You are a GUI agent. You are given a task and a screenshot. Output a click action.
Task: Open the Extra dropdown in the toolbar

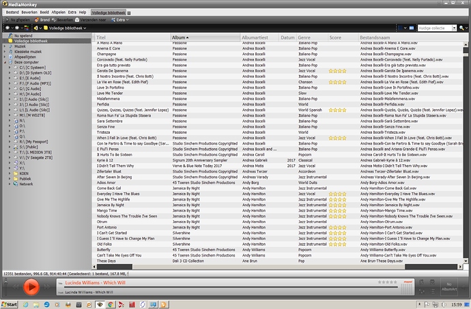click(x=120, y=20)
